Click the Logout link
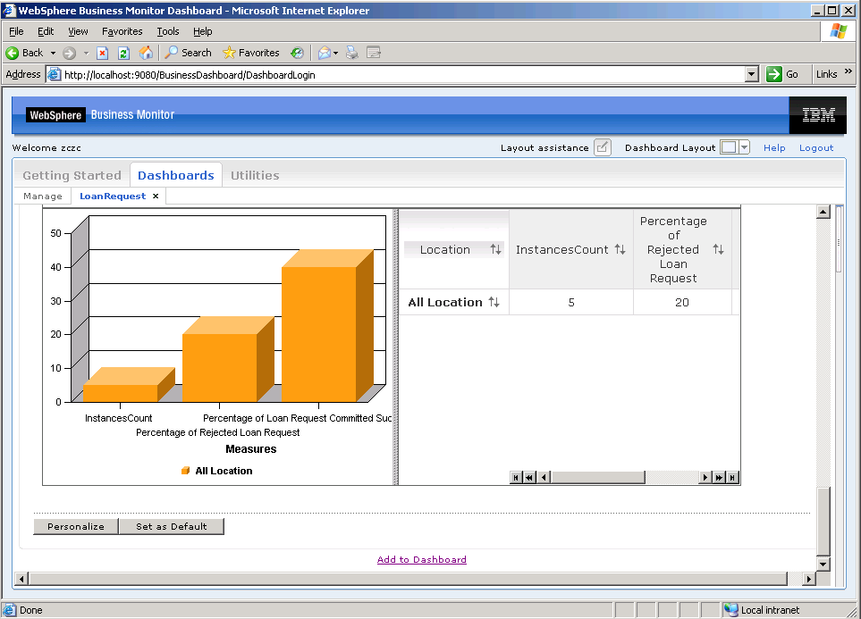 tap(816, 147)
